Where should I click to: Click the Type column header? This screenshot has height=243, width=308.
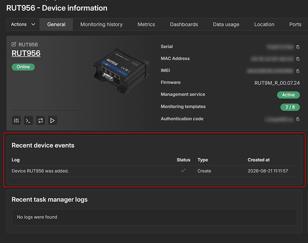202,160
